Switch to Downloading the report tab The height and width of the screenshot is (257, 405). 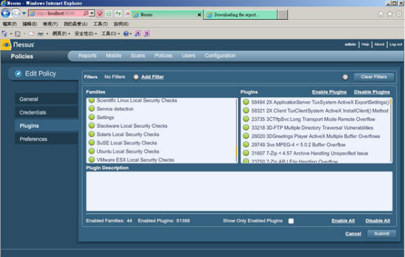(240, 15)
